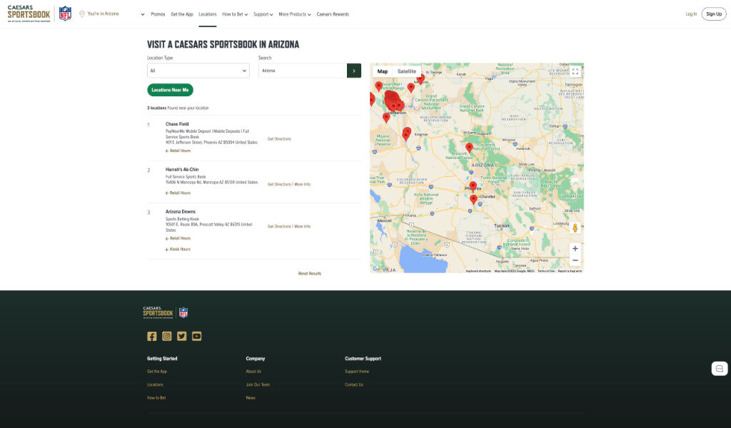Submit the search with the green arrow button
Image resolution: width=731 pixels, height=428 pixels.
tap(354, 71)
